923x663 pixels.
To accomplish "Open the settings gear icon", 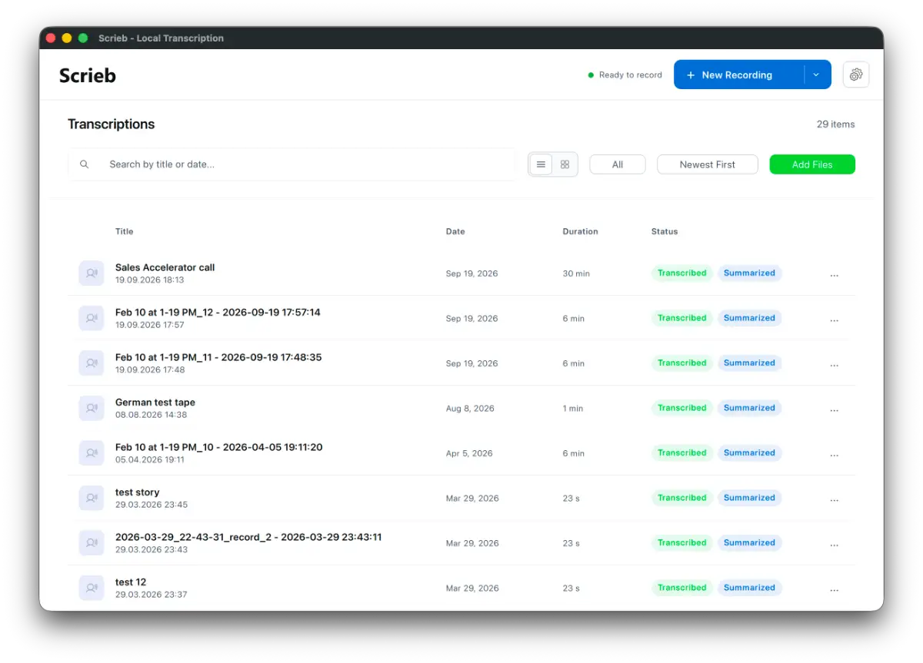I will pyautogui.click(x=856, y=75).
